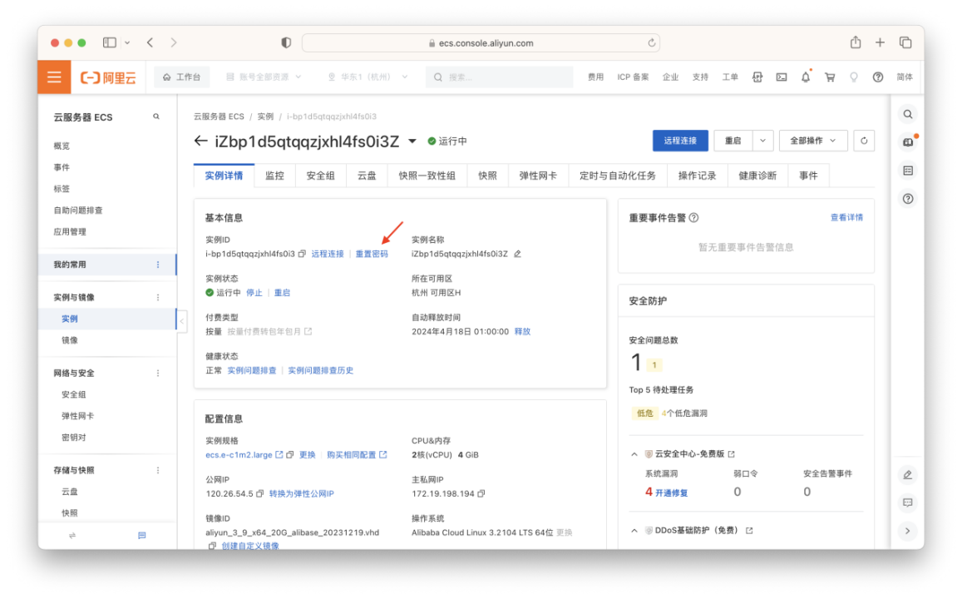Select 镜像 in the left sidebar
This screenshot has width=962, height=599.
click(70, 340)
